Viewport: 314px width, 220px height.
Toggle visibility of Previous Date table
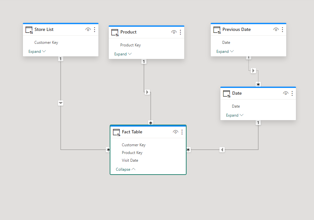(x=276, y=30)
